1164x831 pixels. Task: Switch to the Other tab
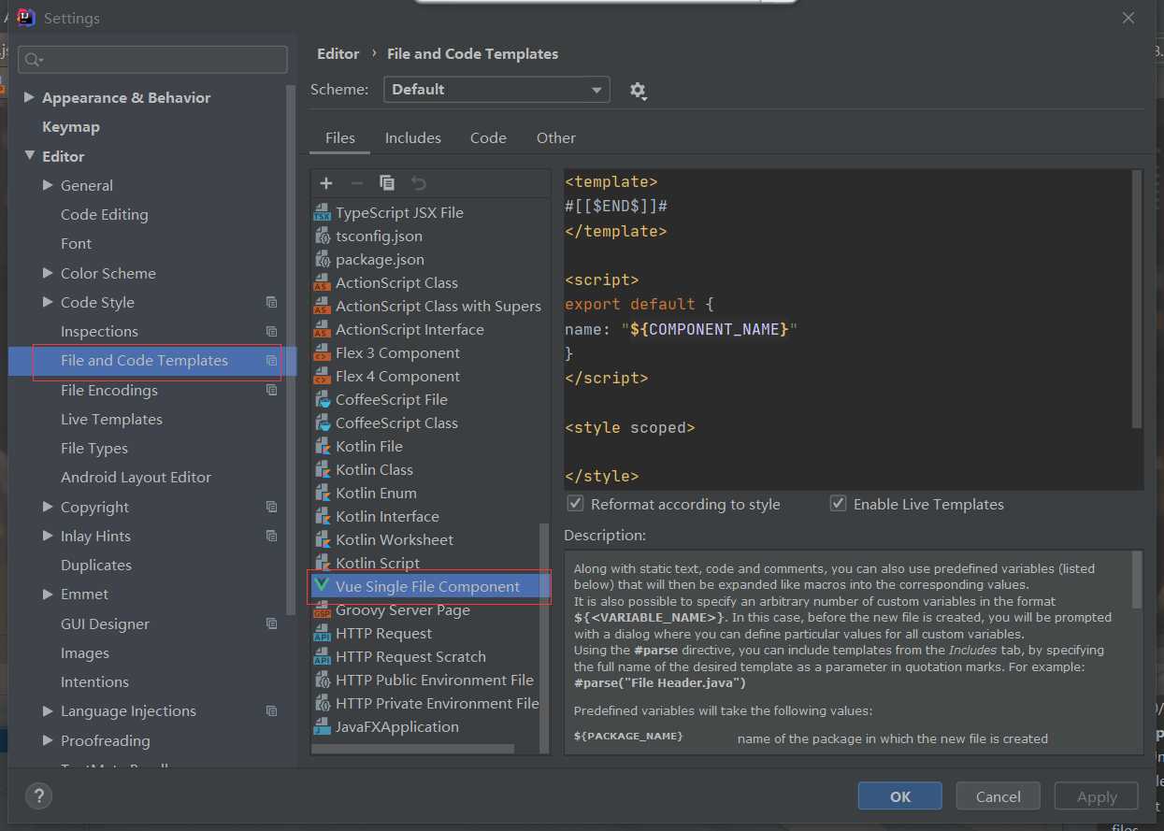[556, 137]
